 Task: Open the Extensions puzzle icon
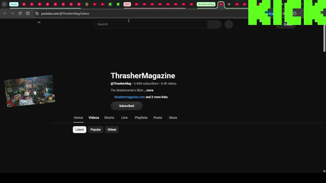click(x=295, y=13)
